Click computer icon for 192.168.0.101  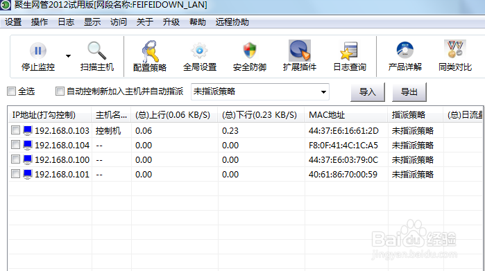point(28,174)
